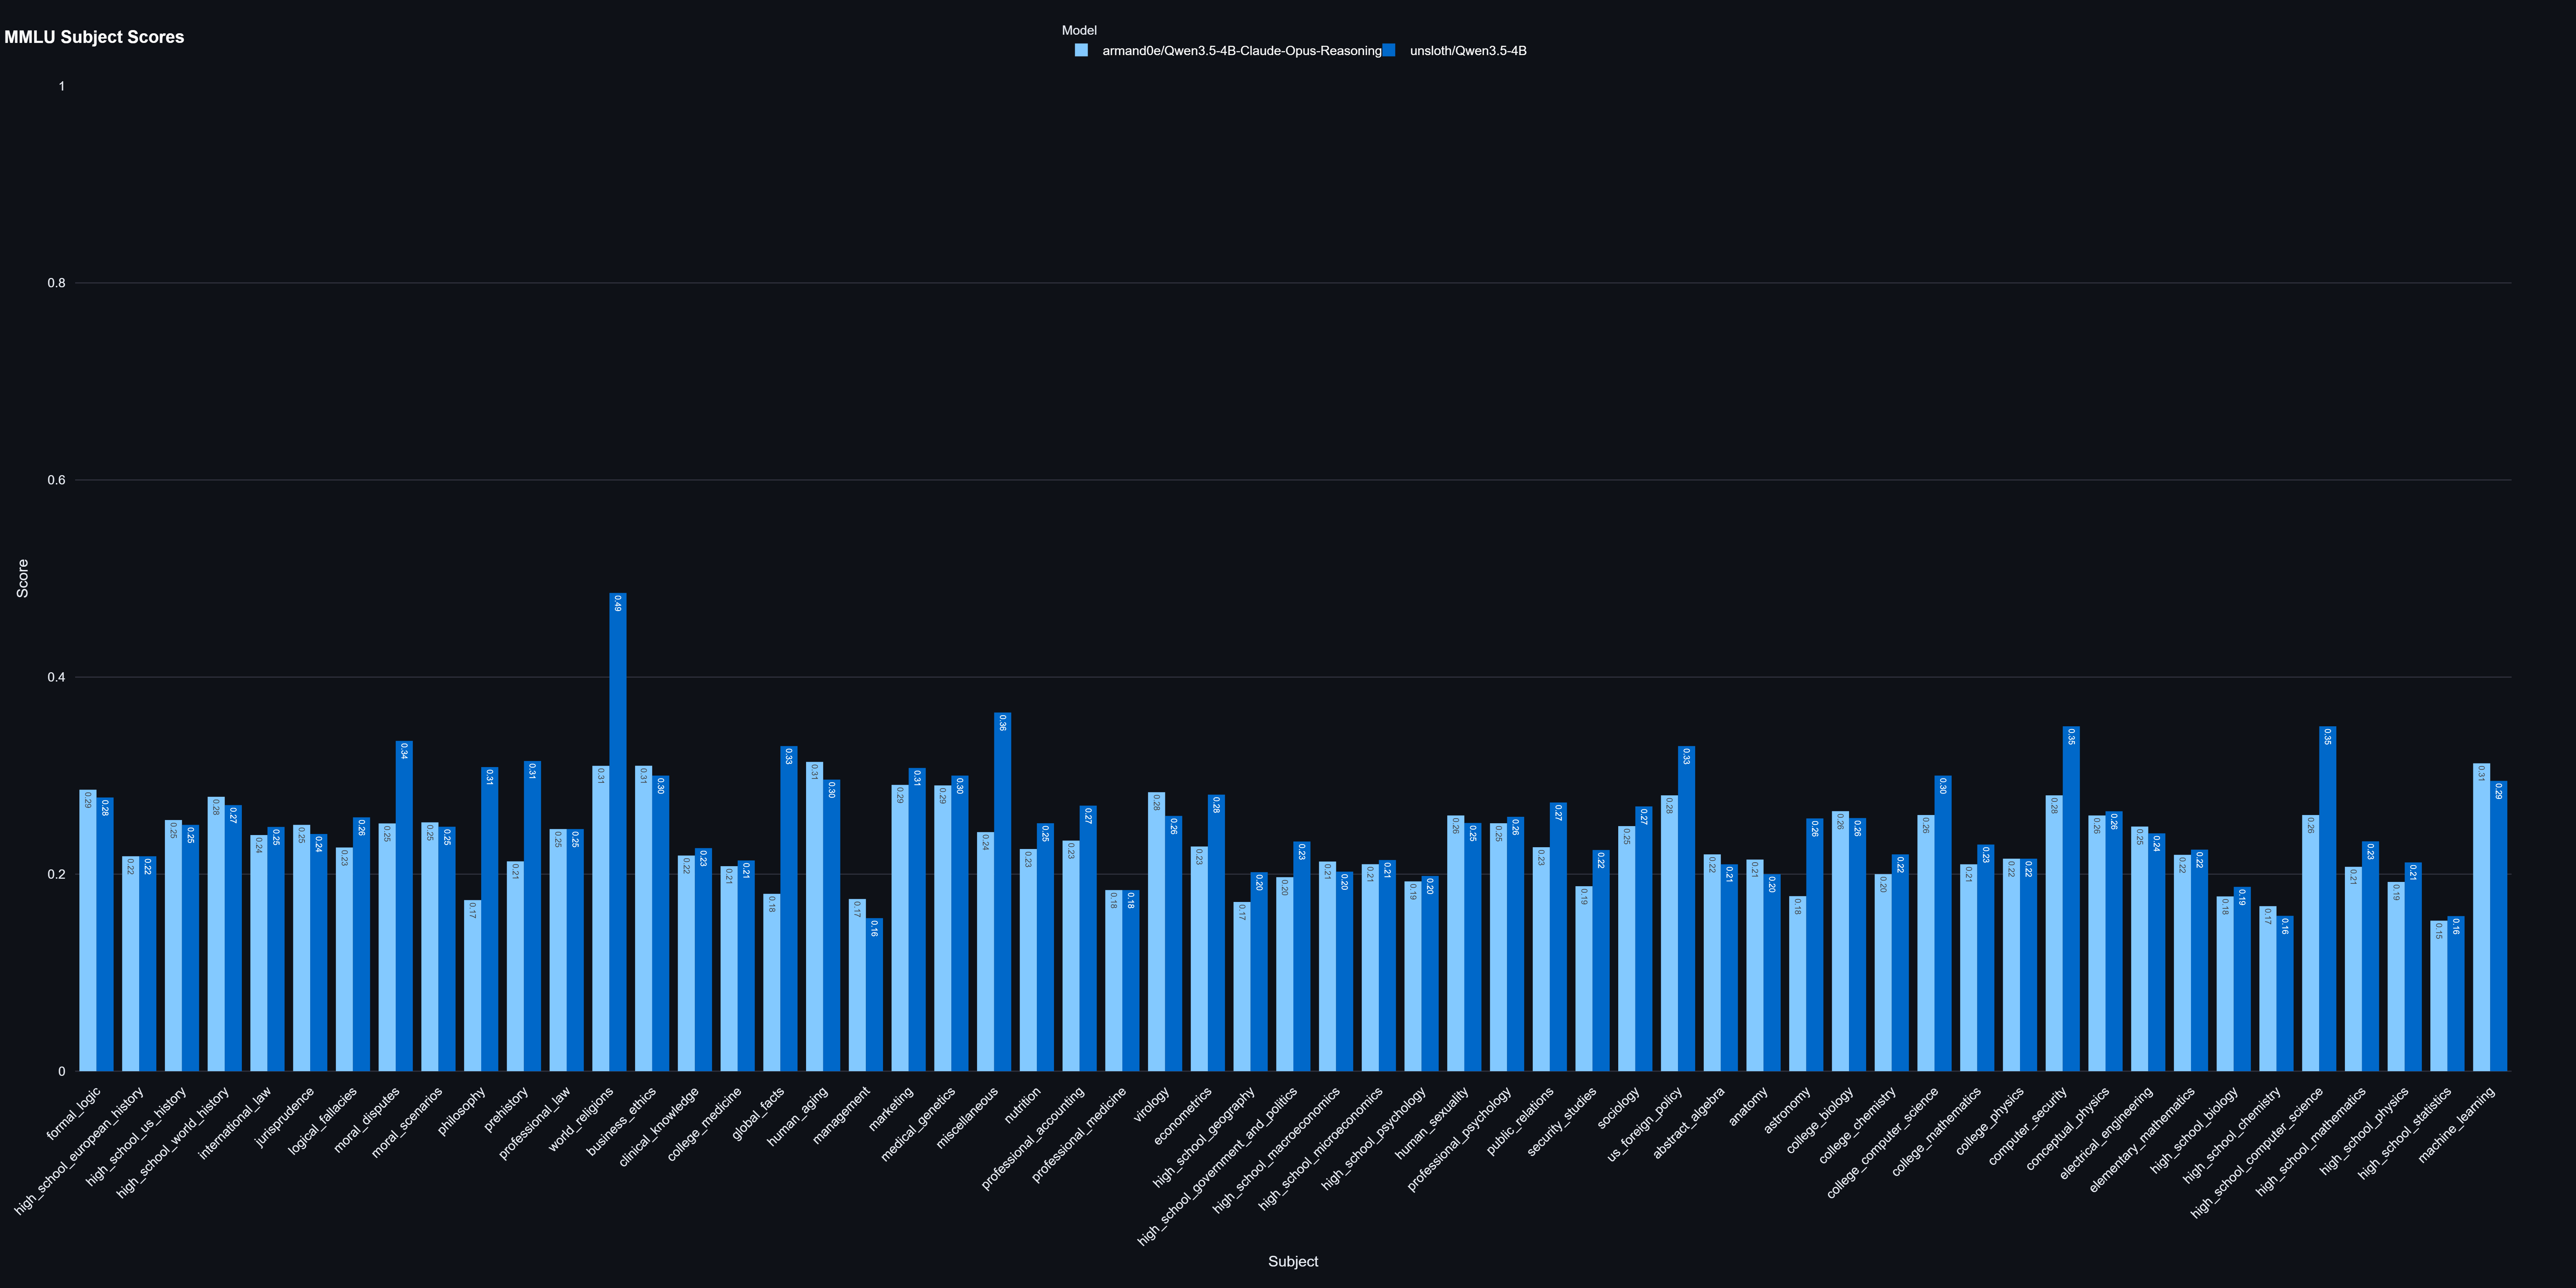2576x1288 pixels.
Task: Click the chart title MMLU Subject Scores
Action: pyautogui.click(x=94, y=37)
